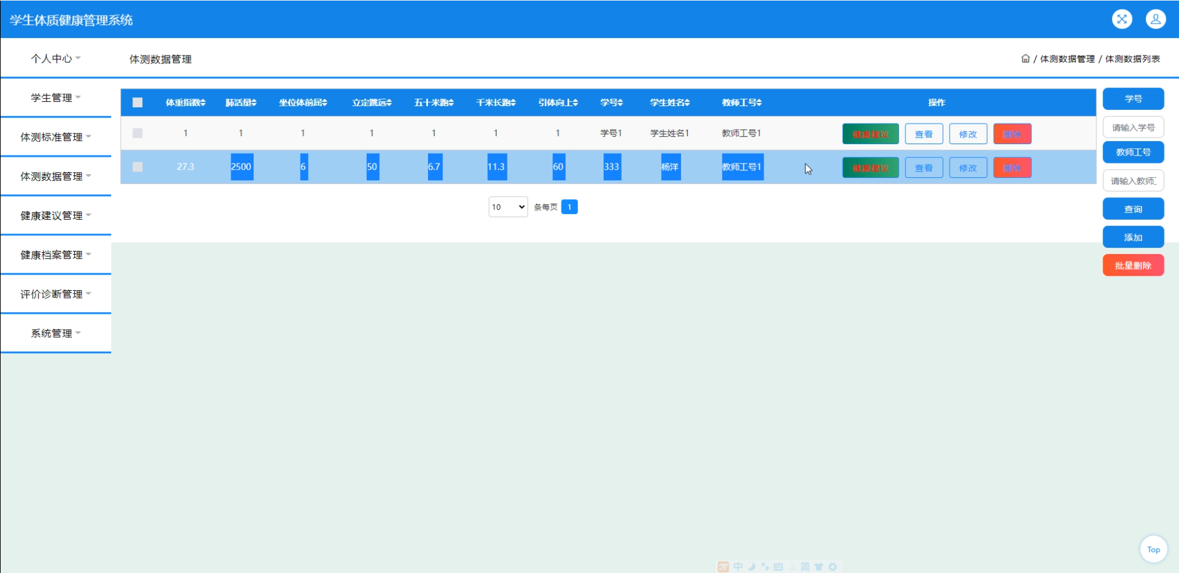Image resolution: width=1179 pixels, height=573 pixels.
Task: Click 删除 button for row 杨洋
Action: [1012, 167]
